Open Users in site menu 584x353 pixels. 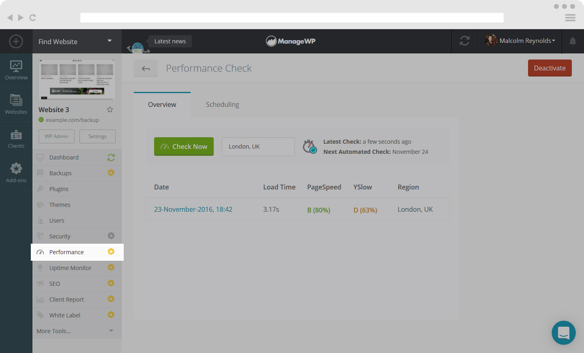pyautogui.click(x=77, y=221)
